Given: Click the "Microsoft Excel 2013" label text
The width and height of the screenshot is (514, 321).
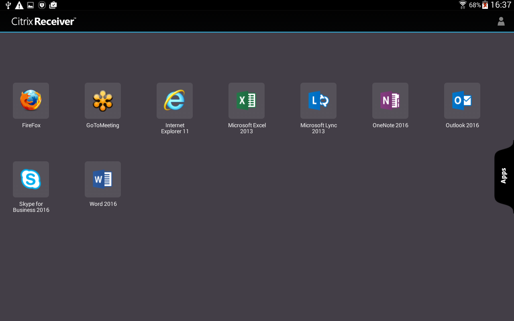Looking at the screenshot, I should click(x=247, y=128).
